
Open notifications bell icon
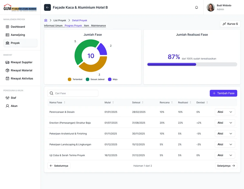click(x=197, y=8)
